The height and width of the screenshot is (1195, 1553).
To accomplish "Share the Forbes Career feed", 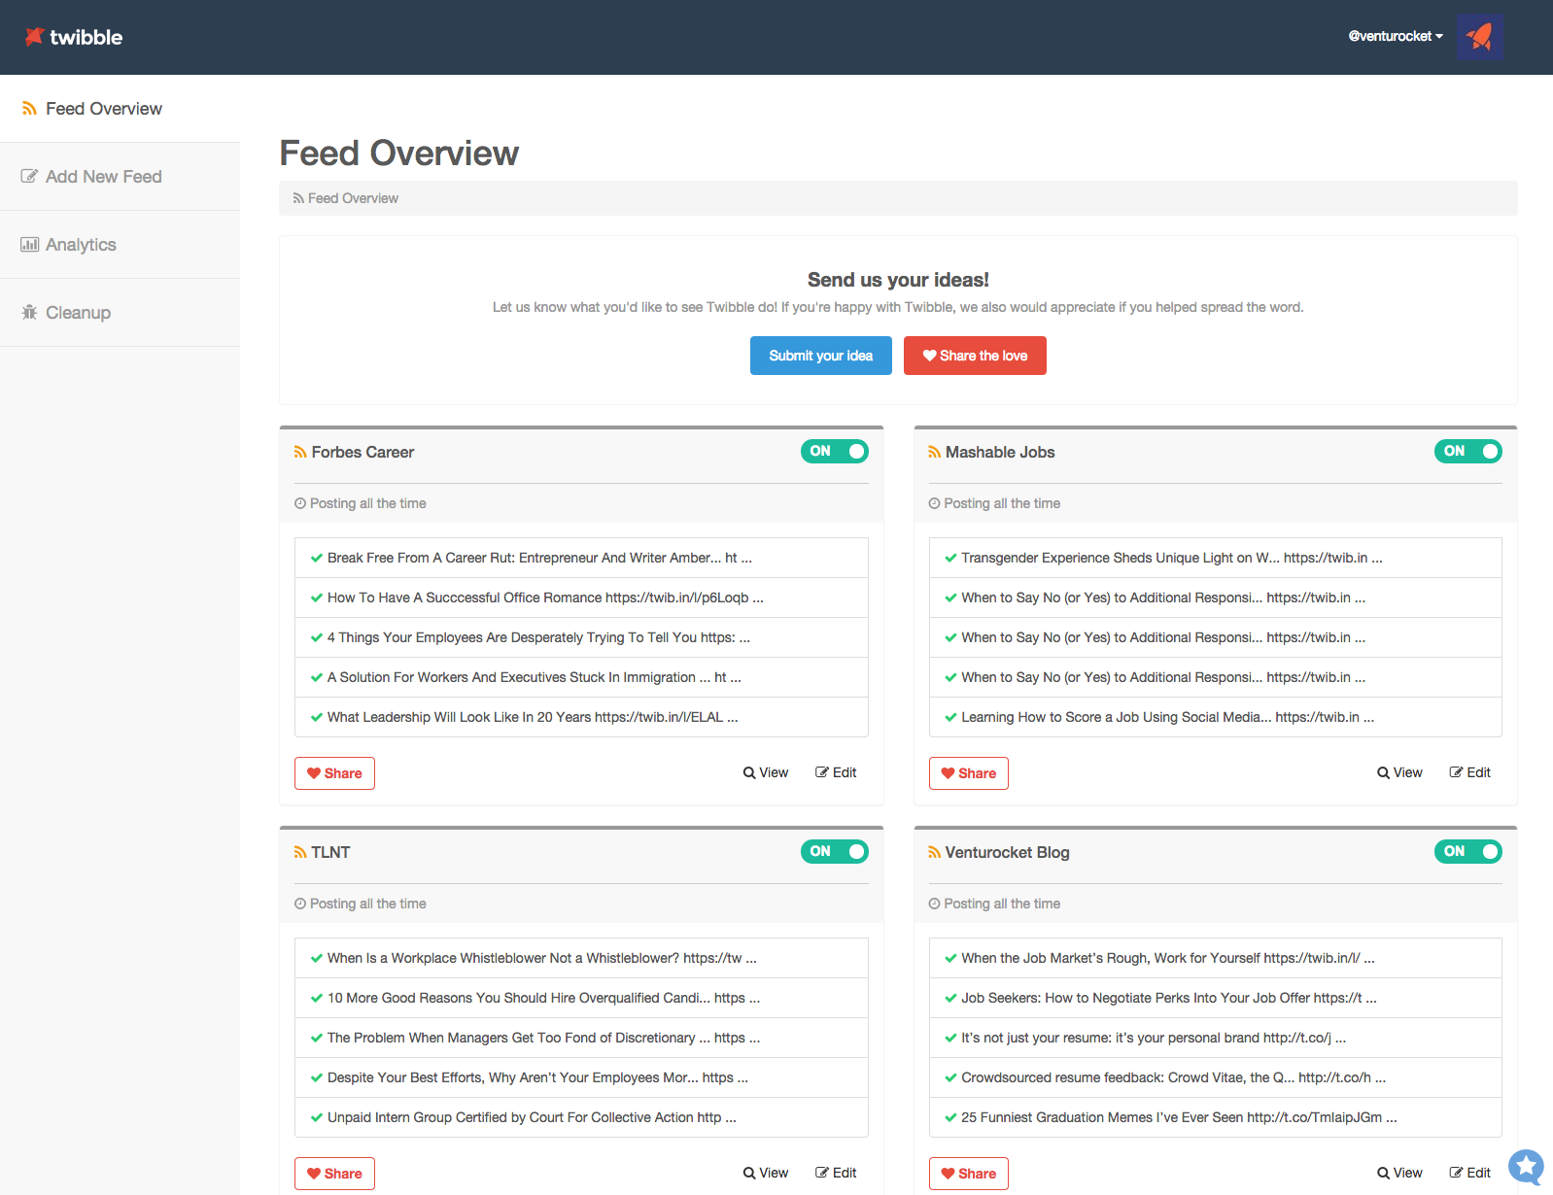I will (x=334, y=773).
